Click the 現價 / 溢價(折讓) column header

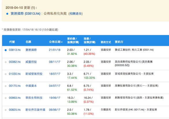coord(90,41)
